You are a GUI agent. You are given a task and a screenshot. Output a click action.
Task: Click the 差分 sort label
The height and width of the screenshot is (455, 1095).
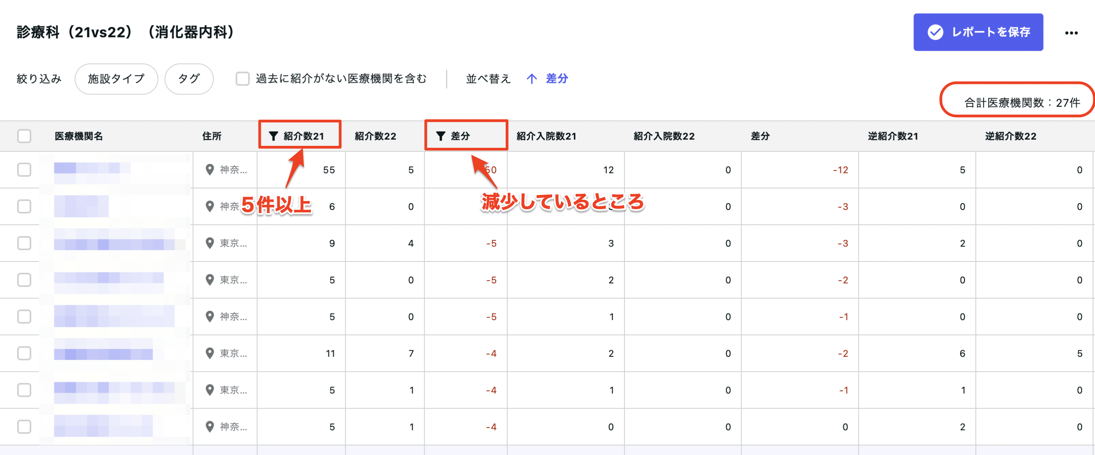(557, 79)
